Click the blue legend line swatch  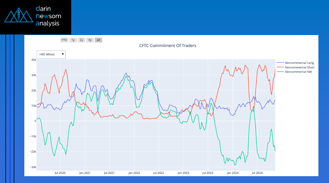click(x=280, y=63)
